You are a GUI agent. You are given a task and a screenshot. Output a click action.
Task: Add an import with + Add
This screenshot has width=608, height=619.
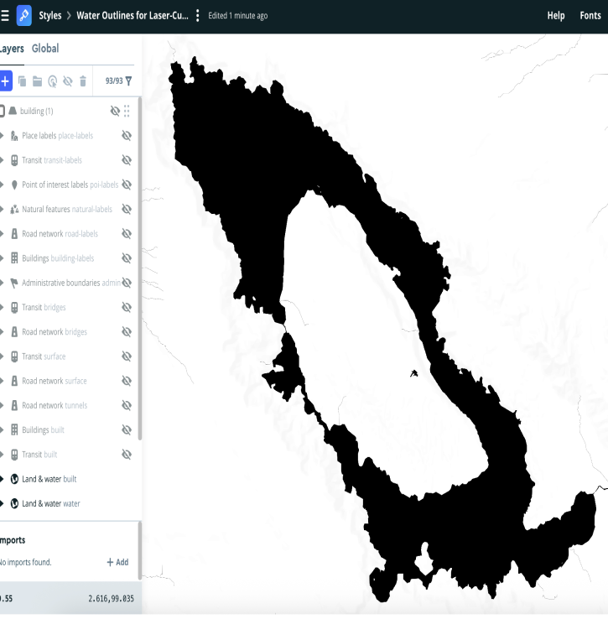(x=117, y=563)
